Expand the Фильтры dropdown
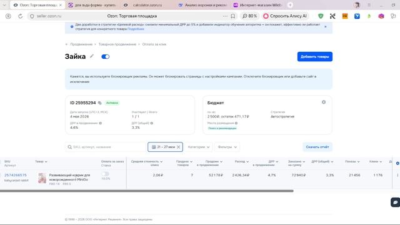This screenshot has height=225, width=400. 227,147
